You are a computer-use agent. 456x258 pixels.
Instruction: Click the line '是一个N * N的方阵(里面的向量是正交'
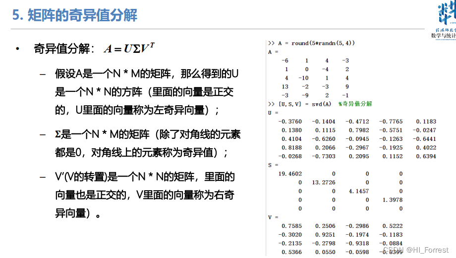(144, 92)
